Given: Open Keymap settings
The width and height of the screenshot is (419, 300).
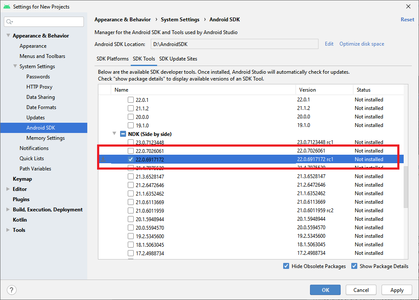Looking at the screenshot, I should 22,179.
